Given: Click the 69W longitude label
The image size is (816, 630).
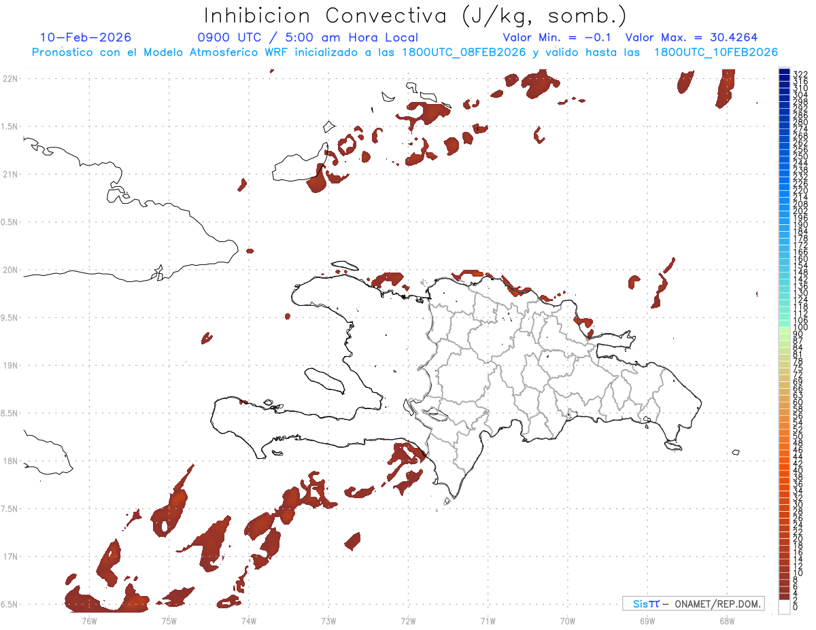Looking at the screenshot, I should [x=647, y=621].
